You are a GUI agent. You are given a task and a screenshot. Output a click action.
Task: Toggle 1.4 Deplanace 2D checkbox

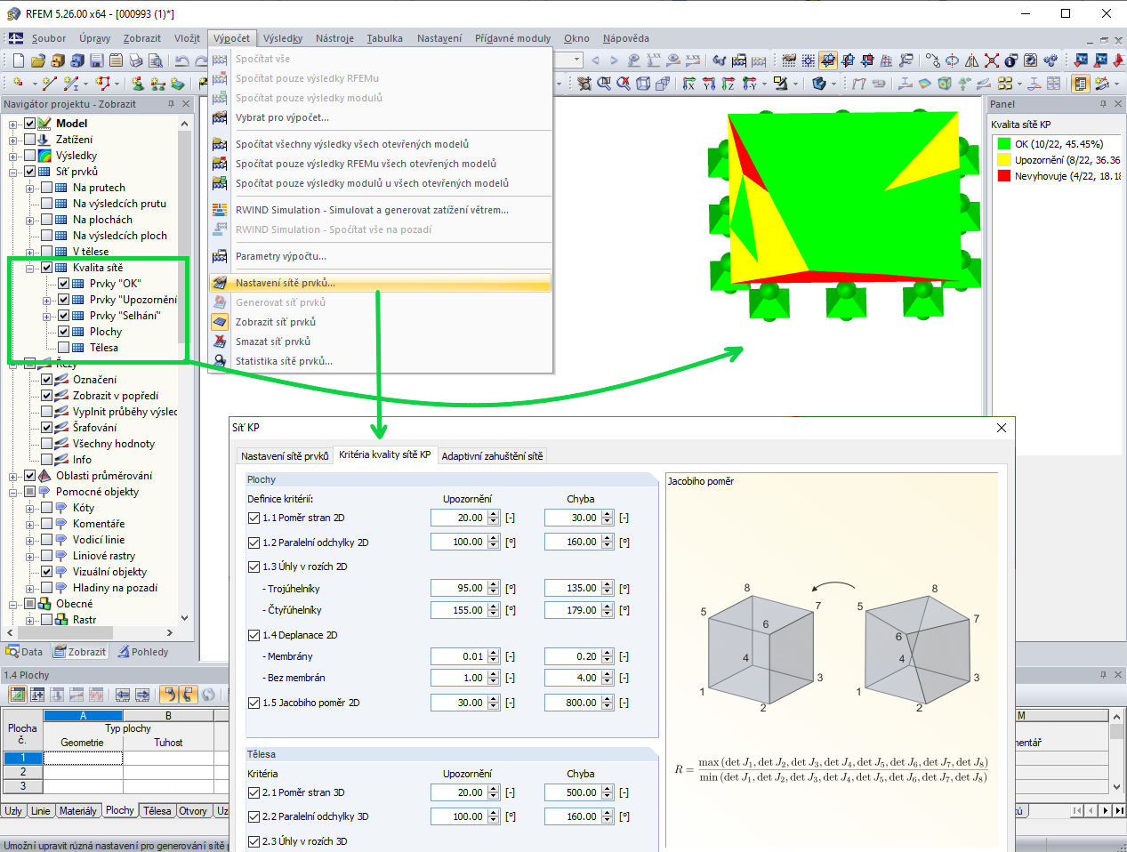click(x=254, y=635)
